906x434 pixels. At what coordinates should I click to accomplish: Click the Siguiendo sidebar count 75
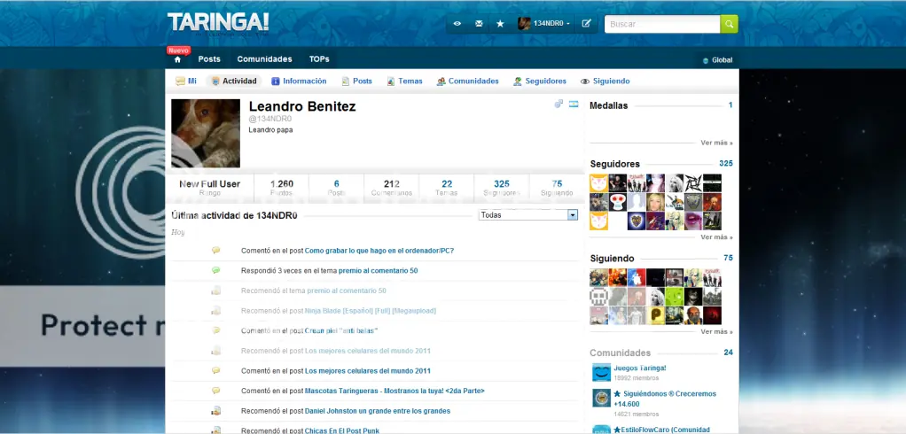pos(728,258)
